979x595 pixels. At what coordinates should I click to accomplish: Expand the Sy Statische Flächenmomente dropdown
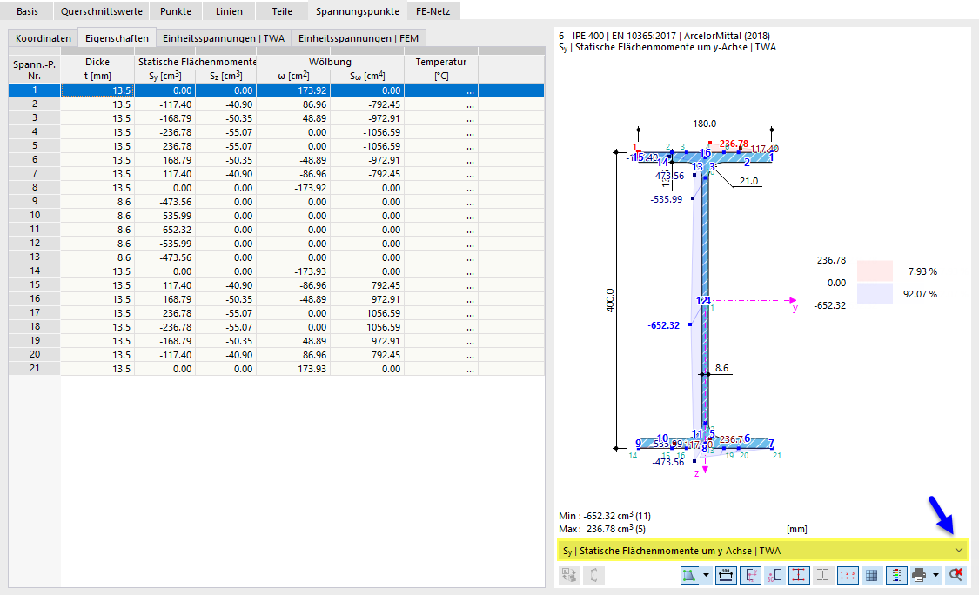[958, 550]
